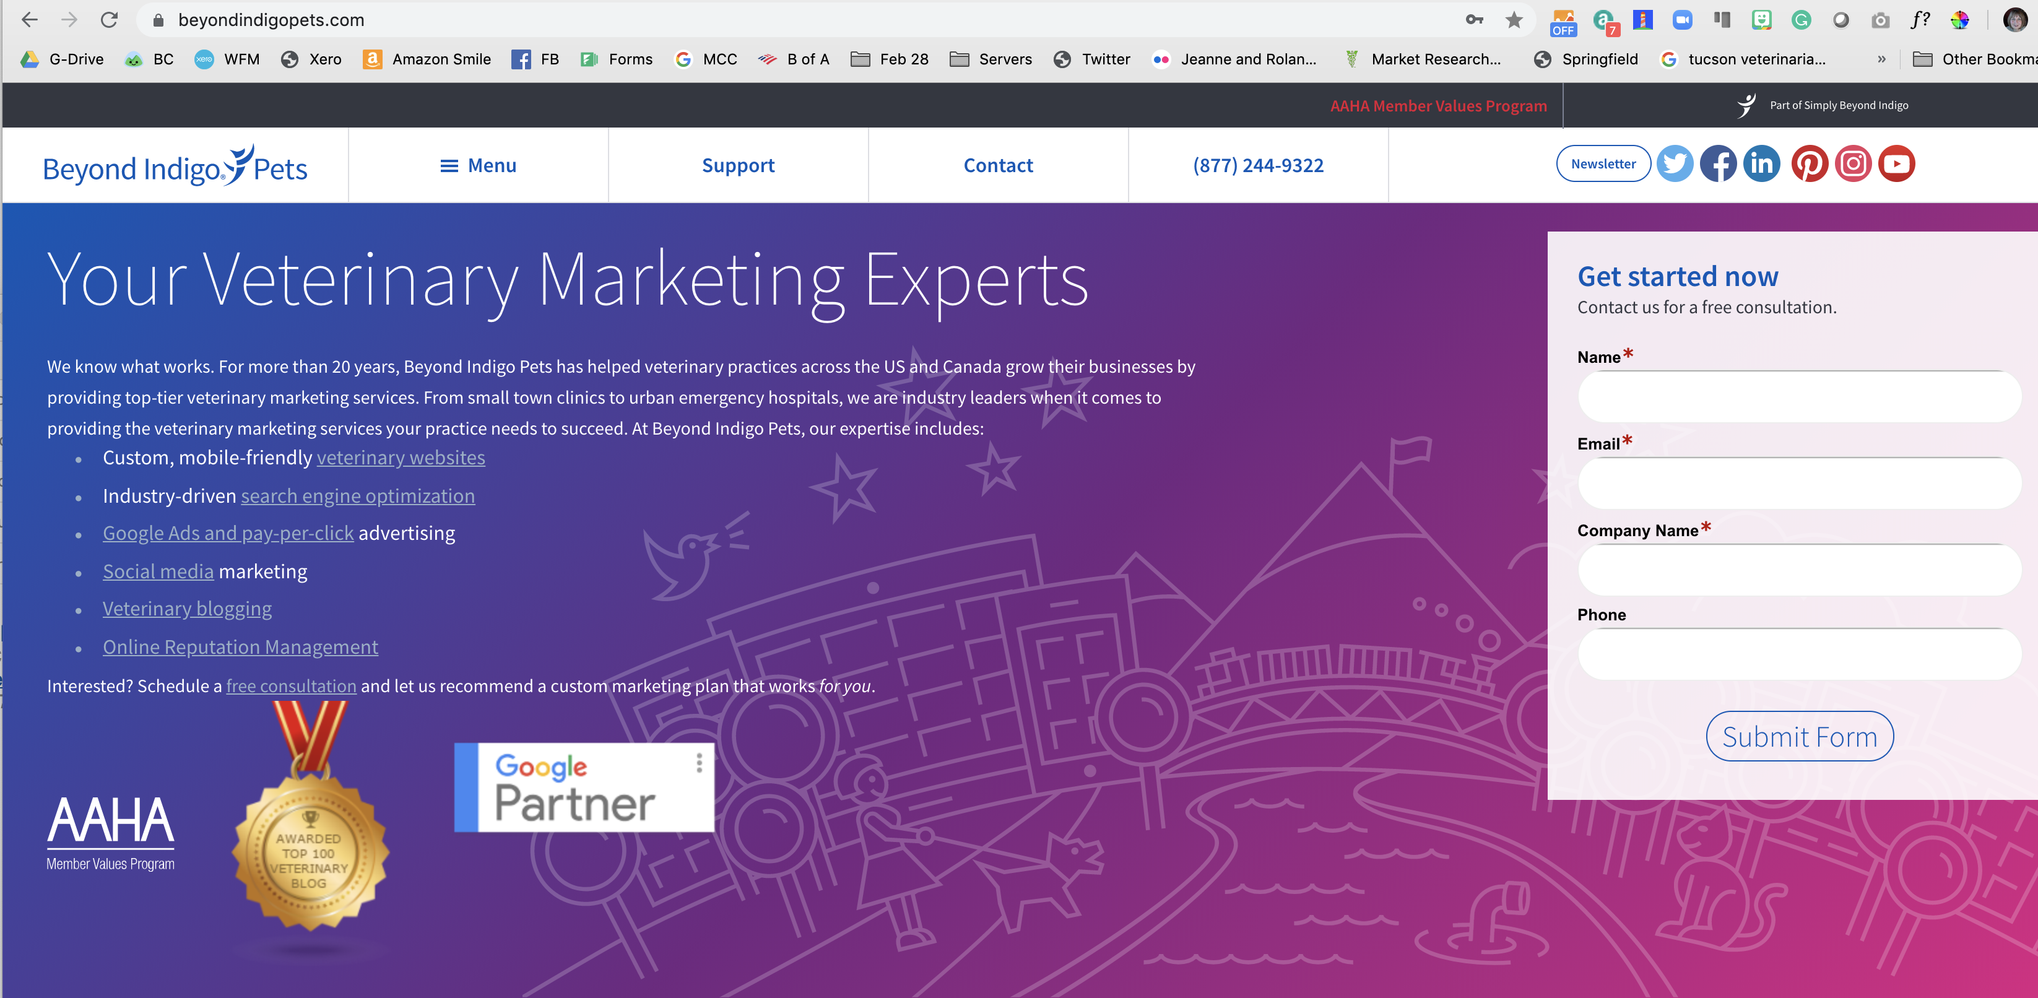
Task: Click the address bar URL
Action: pyautogui.click(x=271, y=20)
